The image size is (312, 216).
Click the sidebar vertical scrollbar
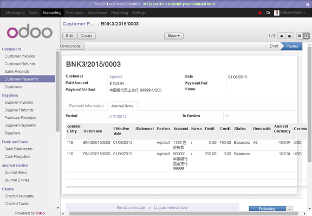coord(57,91)
